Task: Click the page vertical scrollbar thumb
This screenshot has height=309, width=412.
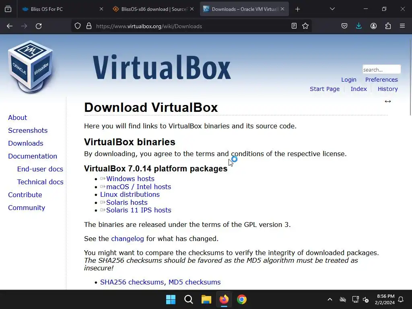Action: pyautogui.click(x=410, y=77)
